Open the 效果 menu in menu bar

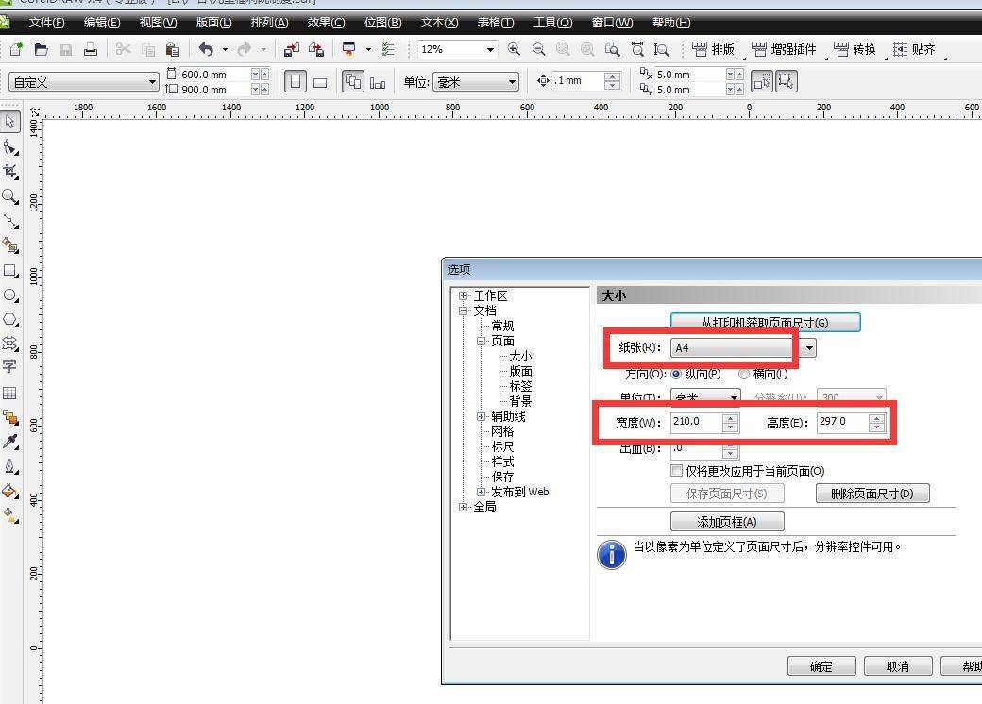point(326,23)
